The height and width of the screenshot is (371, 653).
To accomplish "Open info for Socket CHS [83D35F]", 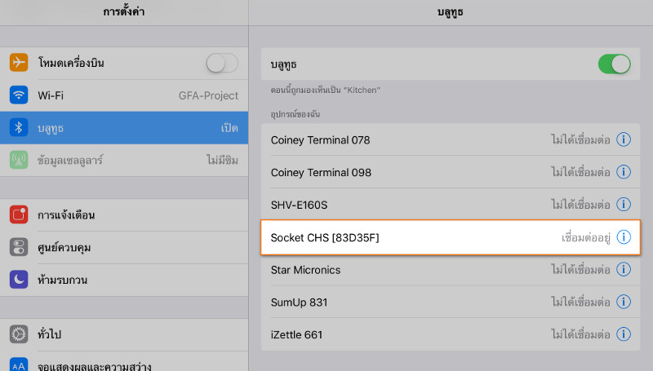I will (x=624, y=237).
